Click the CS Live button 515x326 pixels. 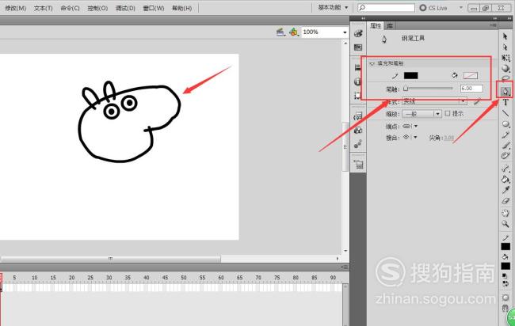433,8
